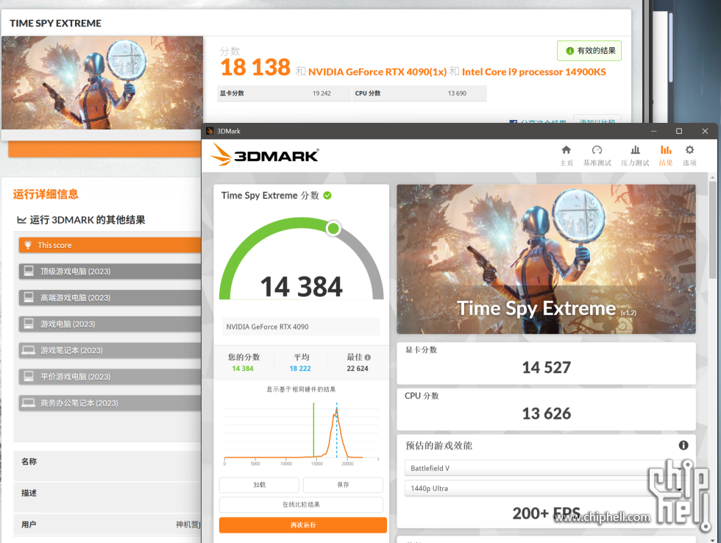Select 顶级游戏电脑 (2023) comparison row

pos(110,271)
